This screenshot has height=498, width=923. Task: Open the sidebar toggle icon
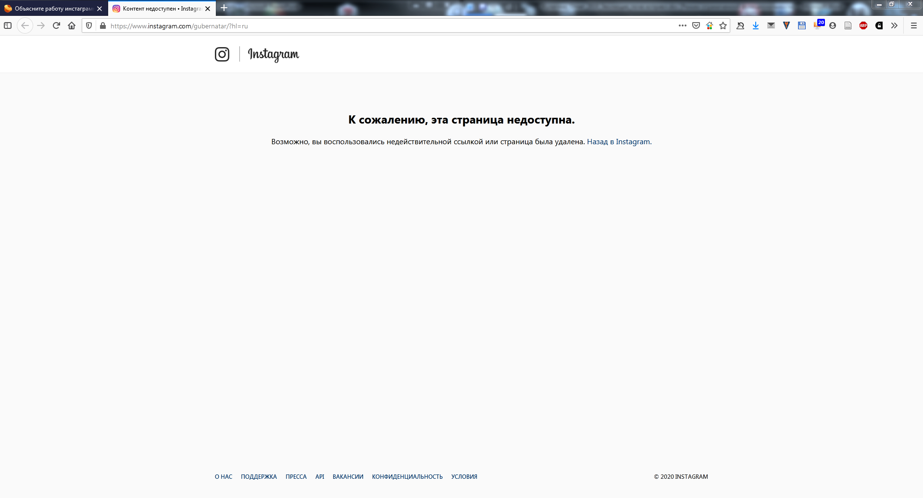pos(8,25)
